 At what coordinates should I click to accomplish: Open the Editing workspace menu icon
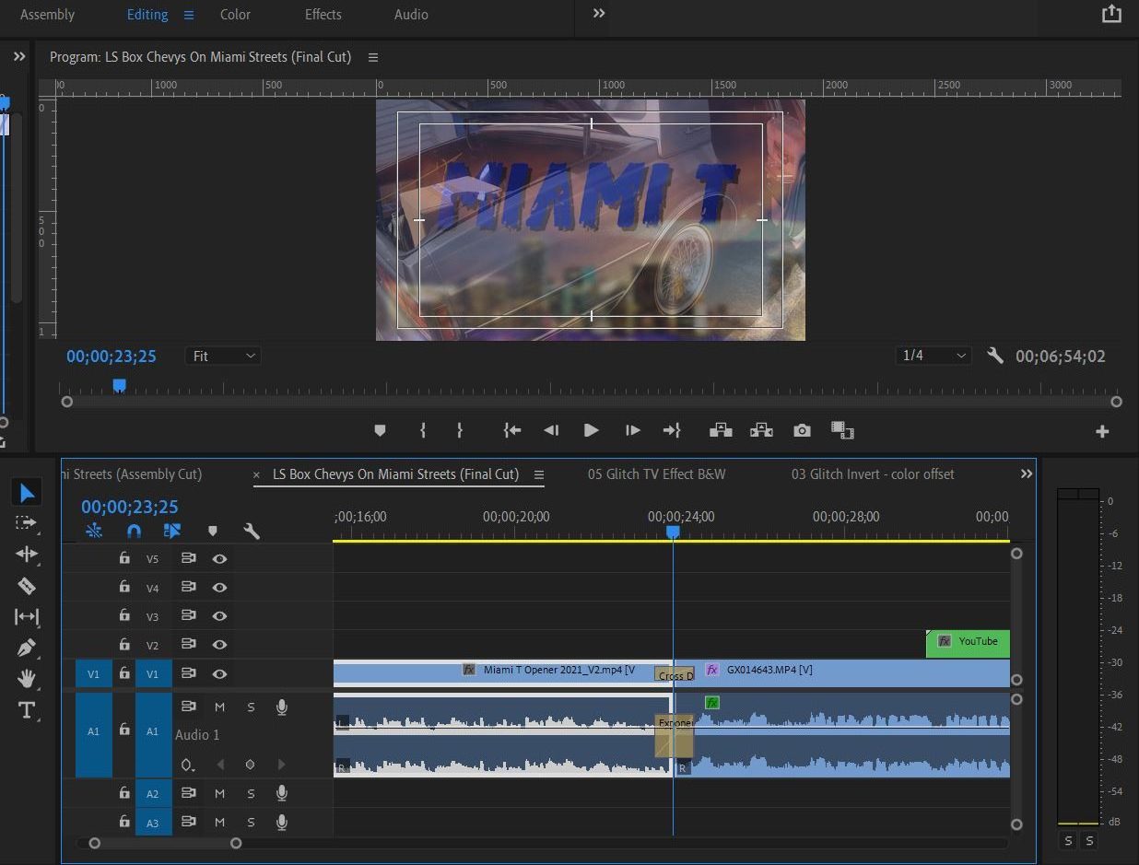pyautogui.click(x=189, y=15)
